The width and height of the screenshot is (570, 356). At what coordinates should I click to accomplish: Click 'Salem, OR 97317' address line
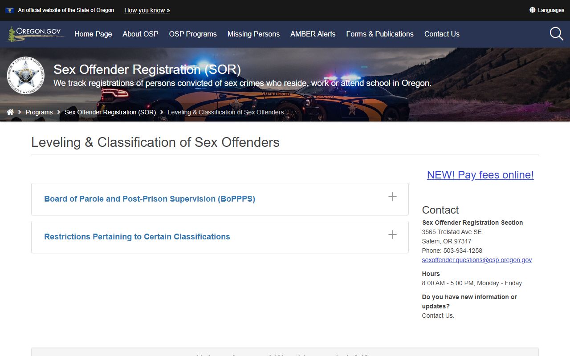(447, 241)
